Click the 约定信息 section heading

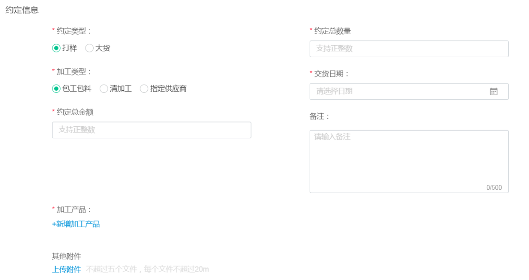[22, 10]
